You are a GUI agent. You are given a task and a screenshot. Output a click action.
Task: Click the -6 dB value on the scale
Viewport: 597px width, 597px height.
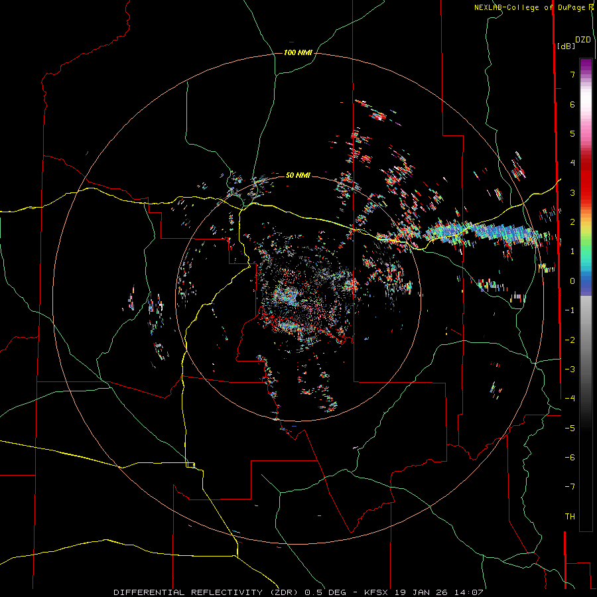pos(570,458)
